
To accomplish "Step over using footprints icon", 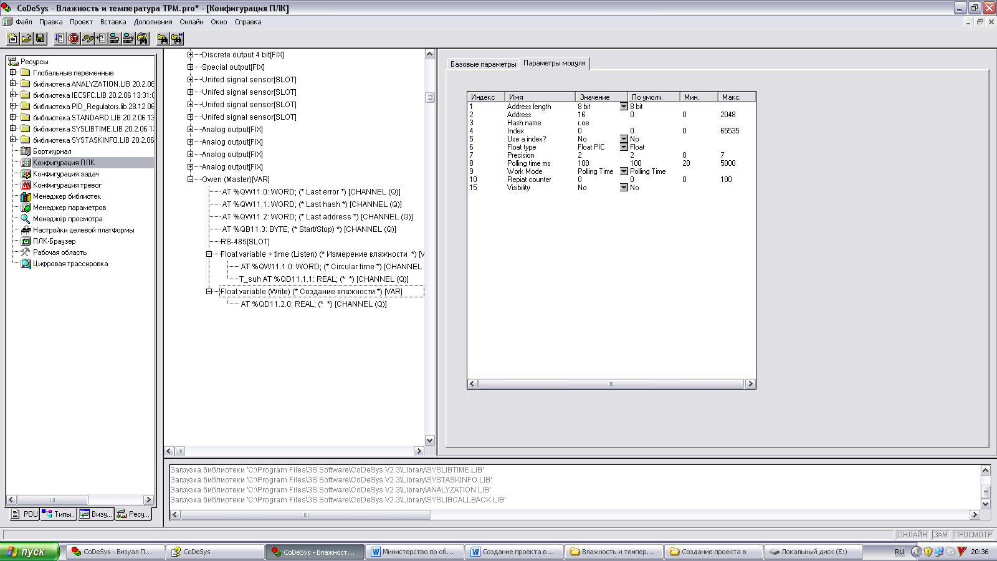I will (87, 39).
